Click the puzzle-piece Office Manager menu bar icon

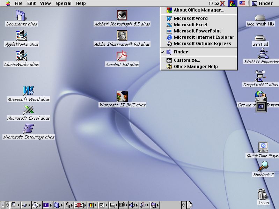[232, 3]
